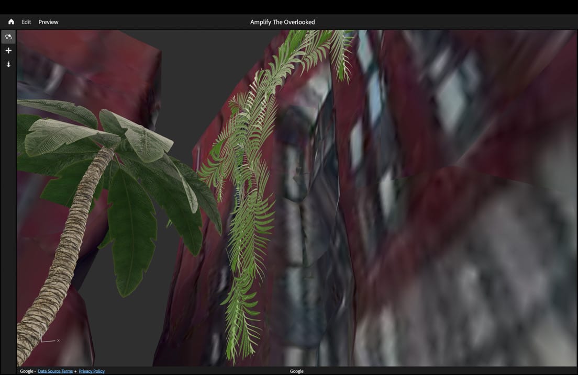Click the Google watermark at bottom center
This screenshot has width=578, height=375.
coord(296,371)
